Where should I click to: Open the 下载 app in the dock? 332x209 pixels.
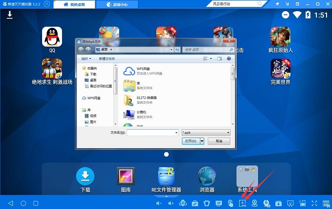pos(85,176)
